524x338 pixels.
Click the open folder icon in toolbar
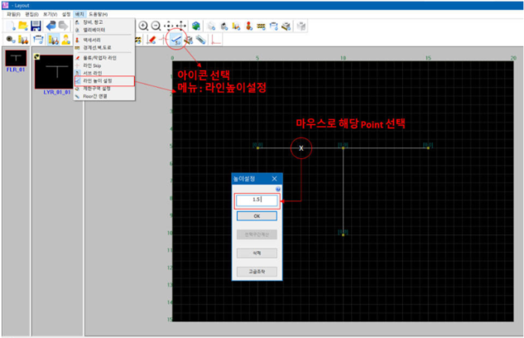[x=22, y=27]
